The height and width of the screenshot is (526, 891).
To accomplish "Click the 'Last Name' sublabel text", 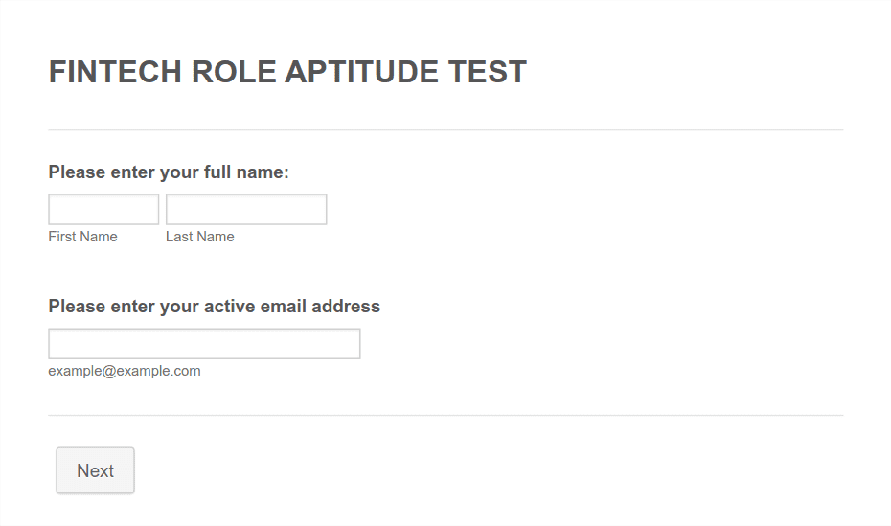I will pyautogui.click(x=200, y=237).
